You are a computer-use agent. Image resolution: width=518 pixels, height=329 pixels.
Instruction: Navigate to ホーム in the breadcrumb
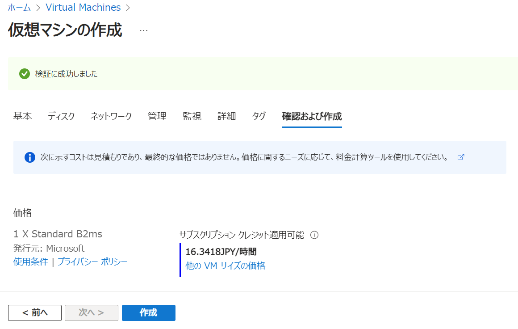pos(19,8)
